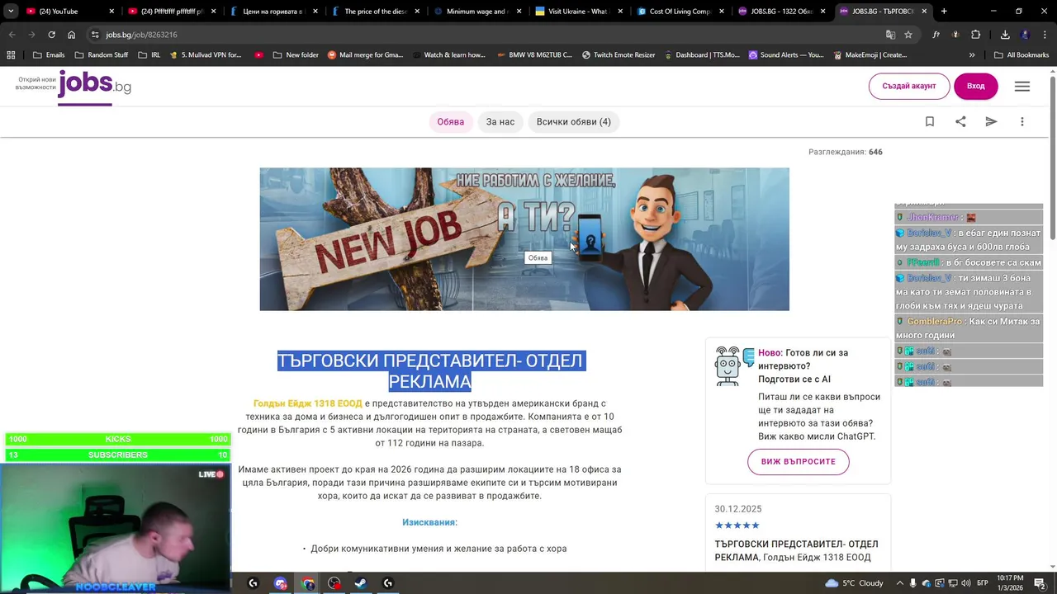This screenshot has height=594, width=1057.
Task: Open the Всички обяви (4) tab
Action: click(574, 121)
